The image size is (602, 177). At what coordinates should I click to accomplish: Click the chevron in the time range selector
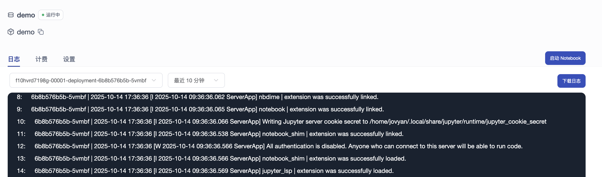[x=216, y=80]
